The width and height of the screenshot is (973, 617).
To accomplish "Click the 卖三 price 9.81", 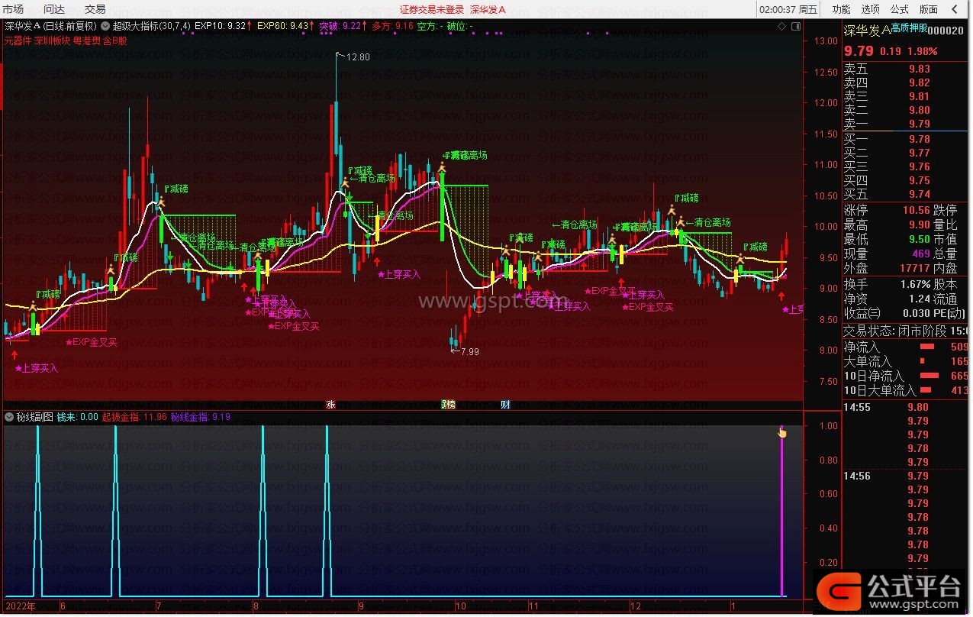I will click(x=919, y=96).
